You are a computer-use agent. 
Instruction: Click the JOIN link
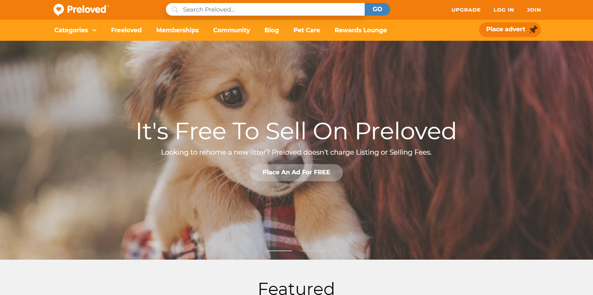(534, 10)
